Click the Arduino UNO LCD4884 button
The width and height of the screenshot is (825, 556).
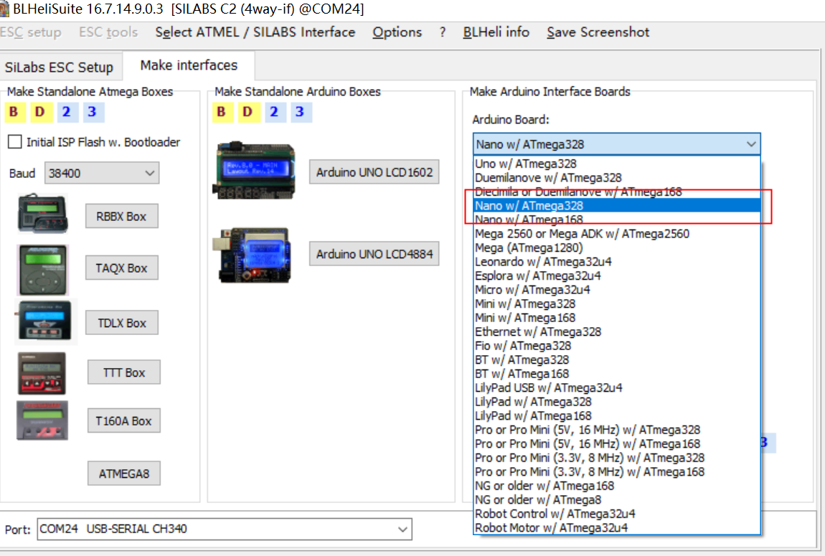374,254
